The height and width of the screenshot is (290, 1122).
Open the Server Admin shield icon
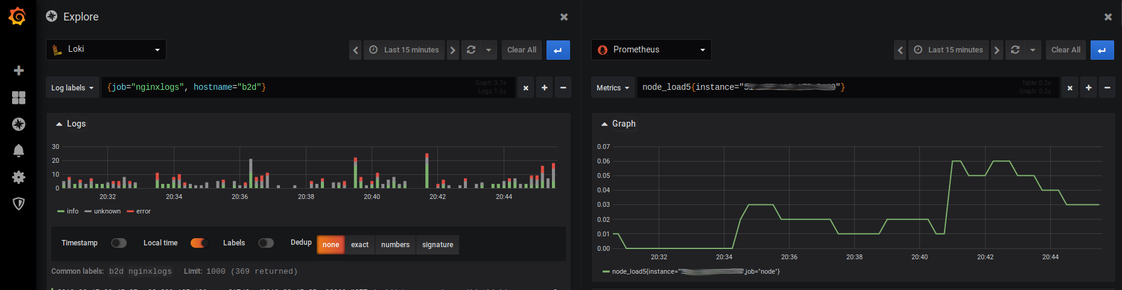pos(19,204)
